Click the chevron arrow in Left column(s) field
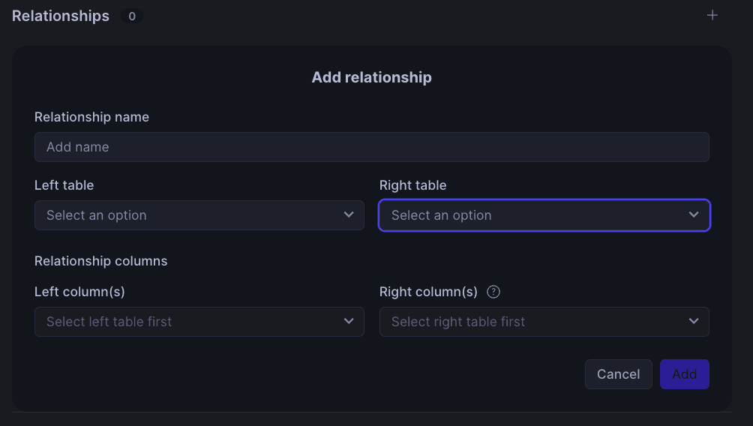The width and height of the screenshot is (753, 426). pyautogui.click(x=349, y=321)
